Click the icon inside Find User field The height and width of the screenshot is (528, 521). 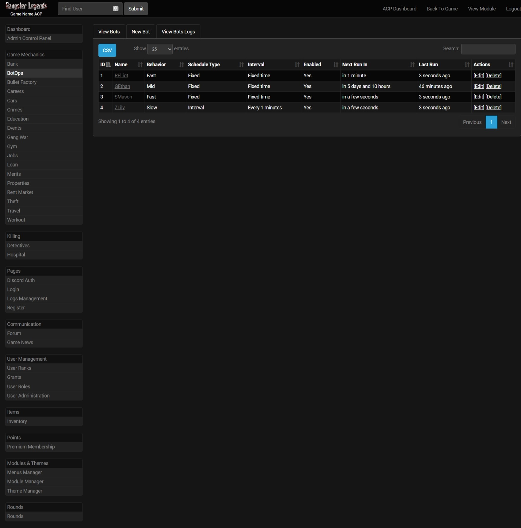point(115,9)
